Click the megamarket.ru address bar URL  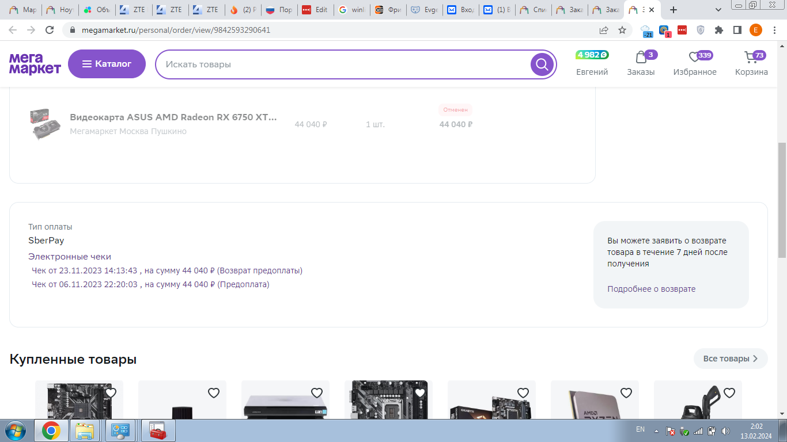(x=175, y=30)
